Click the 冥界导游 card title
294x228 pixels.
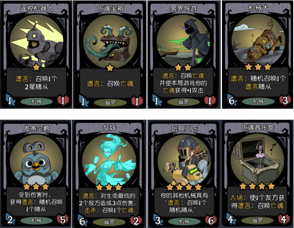(183, 8)
